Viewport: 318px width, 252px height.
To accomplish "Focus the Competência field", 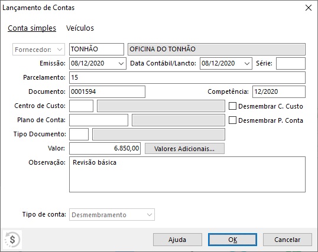I will click(x=279, y=91).
